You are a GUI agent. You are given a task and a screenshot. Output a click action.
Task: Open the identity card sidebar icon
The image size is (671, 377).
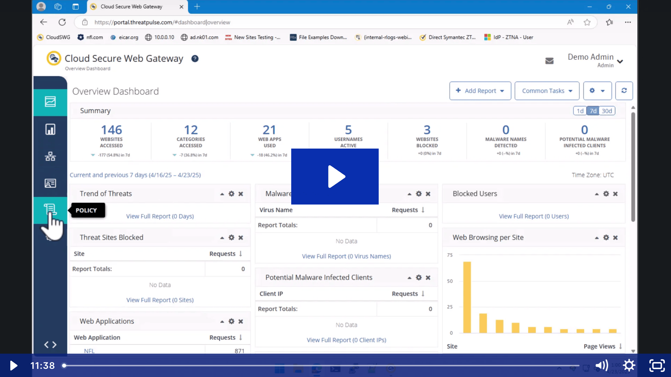(x=50, y=183)
